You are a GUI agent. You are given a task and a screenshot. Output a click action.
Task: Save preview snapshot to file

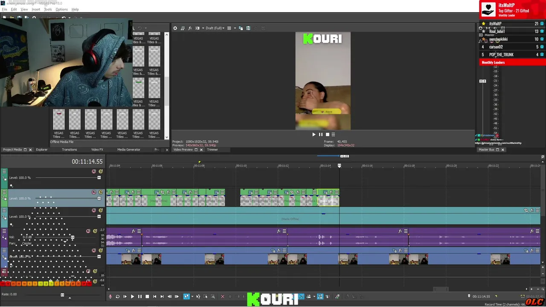click(x=248, y=28)
